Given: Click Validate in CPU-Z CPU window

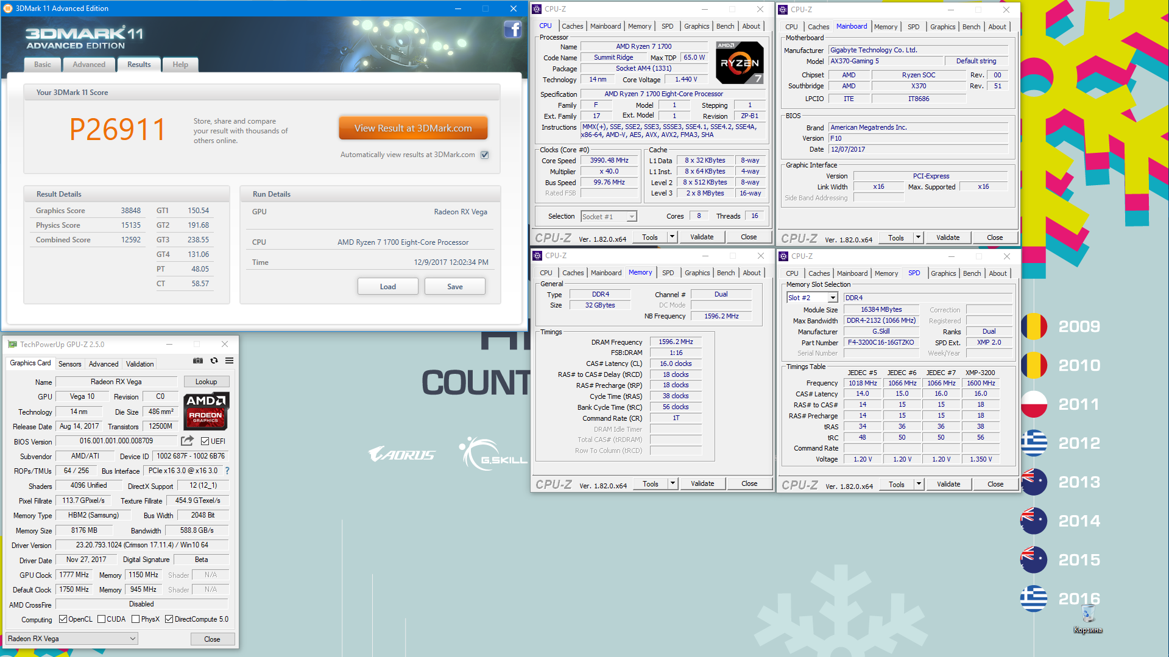Looking at the screenshot, I should (x=702, y=237).
